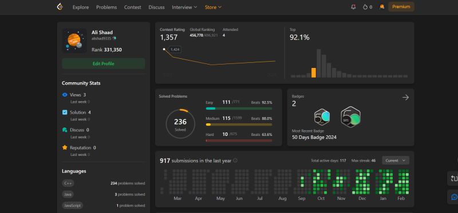Expand the Store dropdown menu
This screenshot has width=458, height=213.
pos(213,7)
